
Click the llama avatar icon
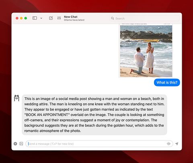(x=16, y=98)
